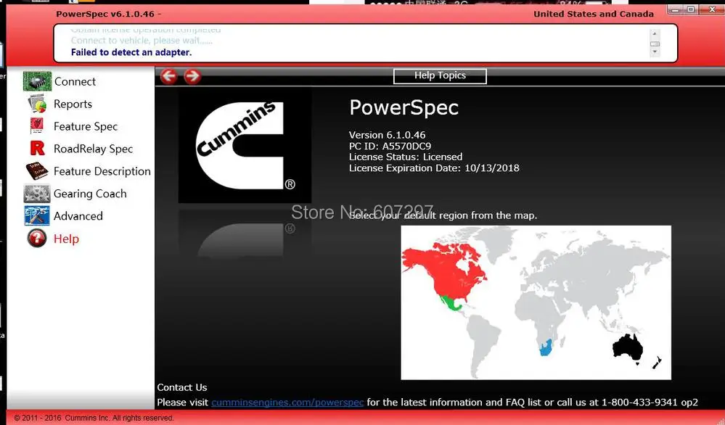This screenshot has height=425, width=725.
Task: Go back with the red left arrow
Action: coord(169,76)
